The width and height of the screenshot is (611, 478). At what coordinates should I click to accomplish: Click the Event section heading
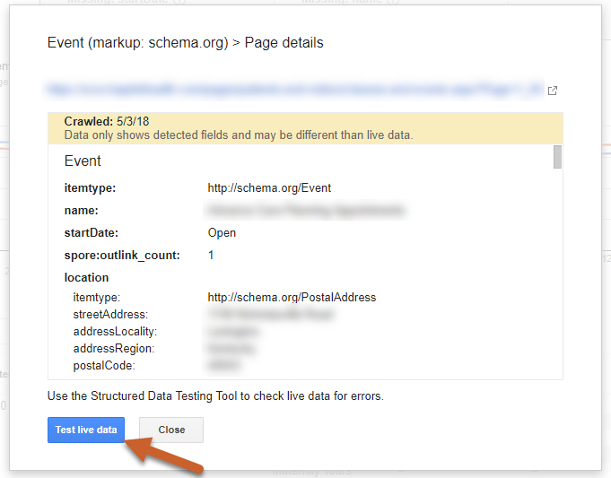click(x=83, y=161)
